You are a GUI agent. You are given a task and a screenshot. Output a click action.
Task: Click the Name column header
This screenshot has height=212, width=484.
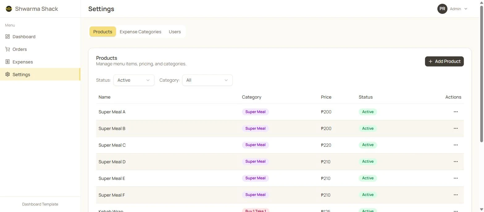[x=104, y=97]
